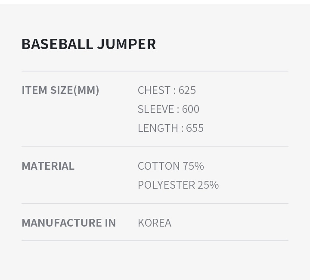Click the LENGTH : 655 measurement line
Screen dimensions: 310x280
(x=170, y=128)
